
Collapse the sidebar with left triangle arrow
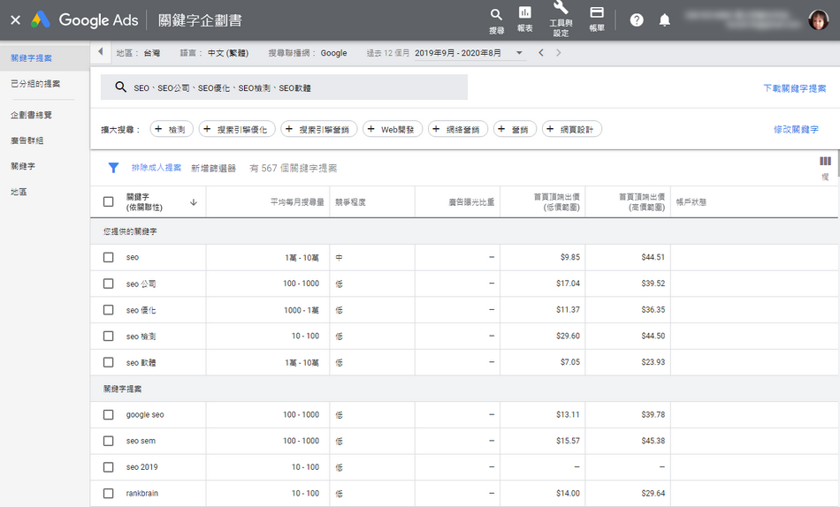click(100, 52)
